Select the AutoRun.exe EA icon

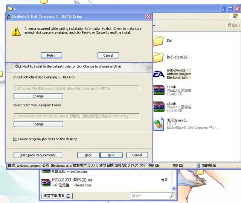[x=159, y=74]
